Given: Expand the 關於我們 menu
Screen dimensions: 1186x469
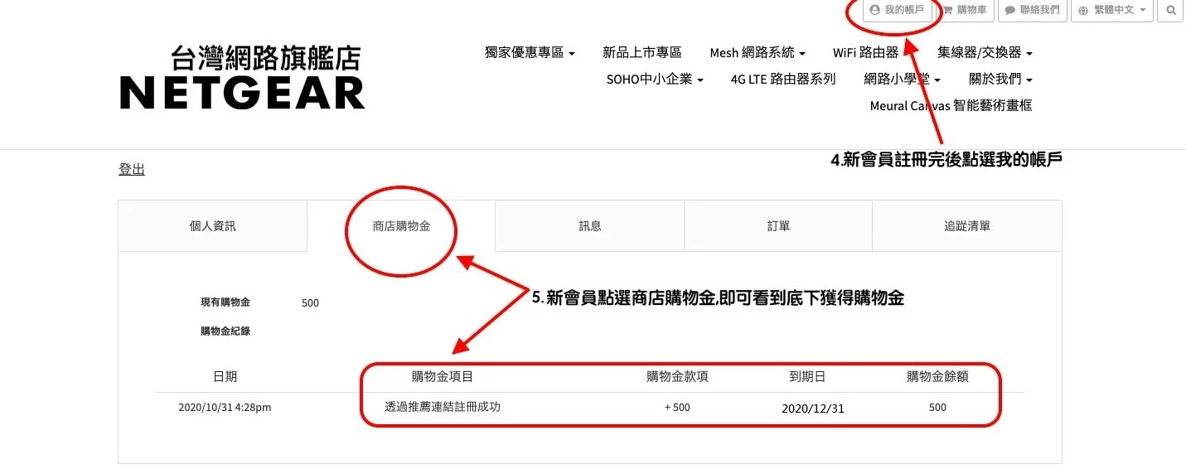Looking at the screenshot, I should pyautogui.click(x=1000, y=80).
